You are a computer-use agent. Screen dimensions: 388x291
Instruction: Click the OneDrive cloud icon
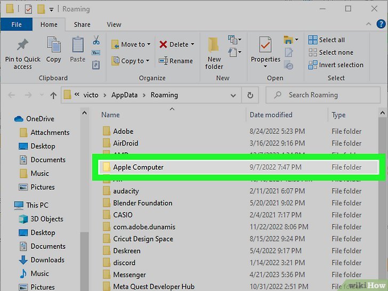pos(19,119)
